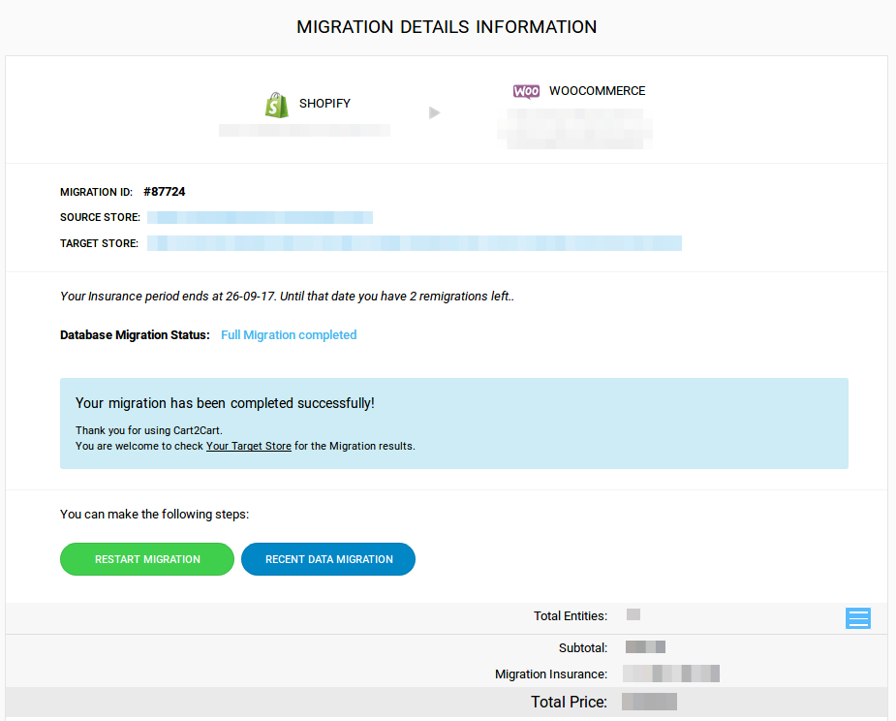Click the Migration Details Information heading
Viewport: 896px width, 721px height.
[447, 27]
